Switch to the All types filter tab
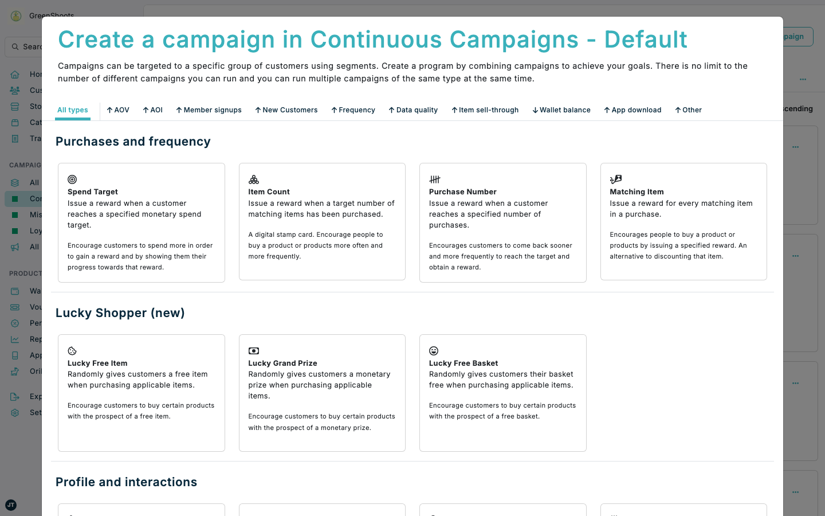The height and width of the screenshot is (516, 825). pyautogui.click(x=72, y=110)
